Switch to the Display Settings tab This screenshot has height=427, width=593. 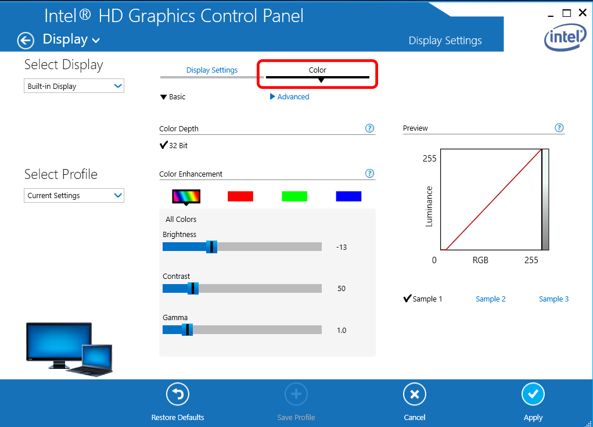point(212,70)
